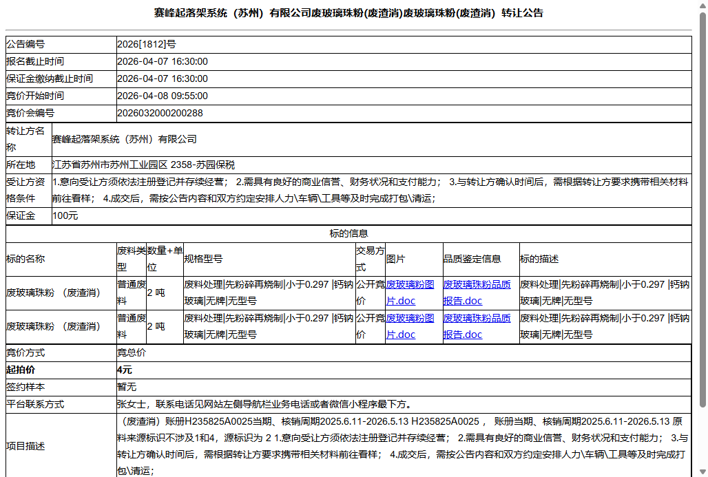The height and width of the screenshot is (477, 708).
Task: Click the 所在地 label
Action: coord(21,165)
